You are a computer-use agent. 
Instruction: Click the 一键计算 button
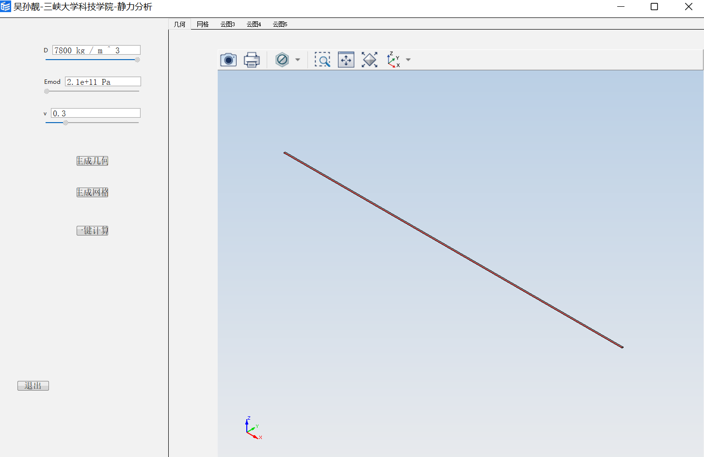92,231
